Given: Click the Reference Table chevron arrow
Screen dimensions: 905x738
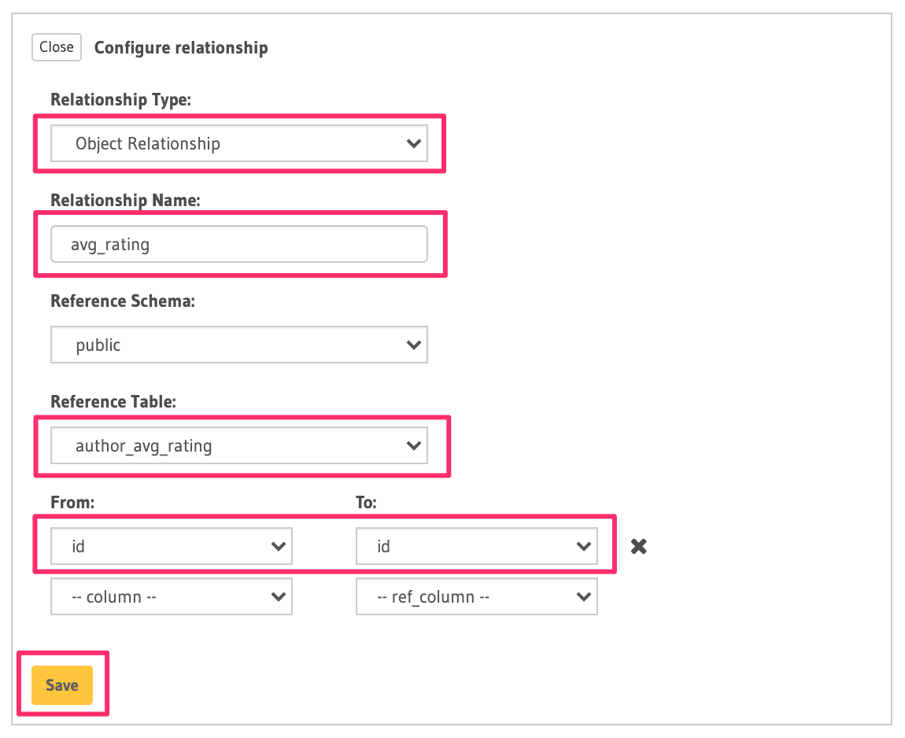Looking at the screenshot, I should [412, 446].
